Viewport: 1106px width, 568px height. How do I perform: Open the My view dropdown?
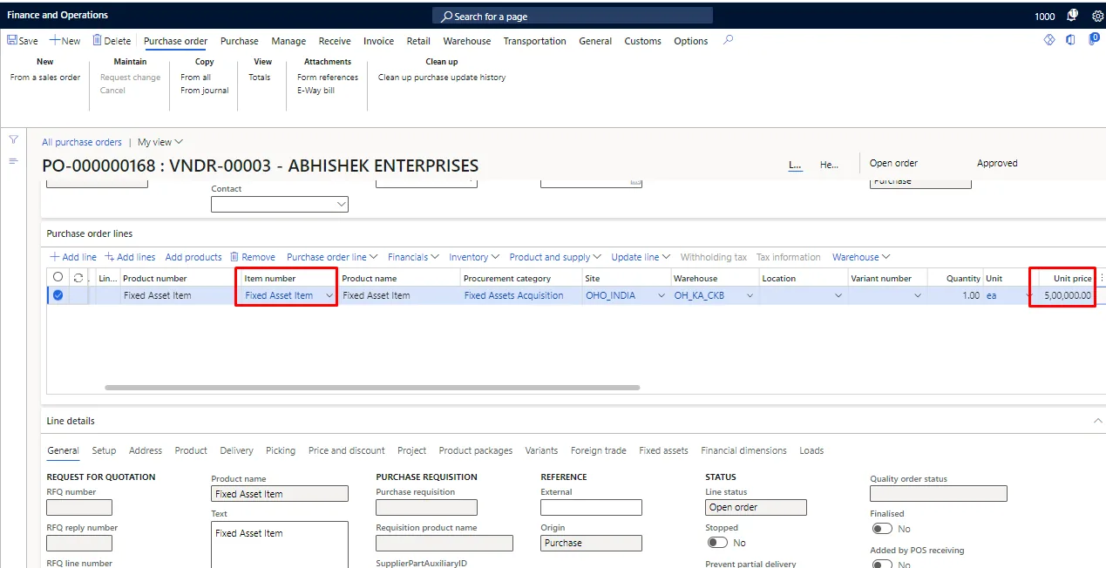point(160,142)
